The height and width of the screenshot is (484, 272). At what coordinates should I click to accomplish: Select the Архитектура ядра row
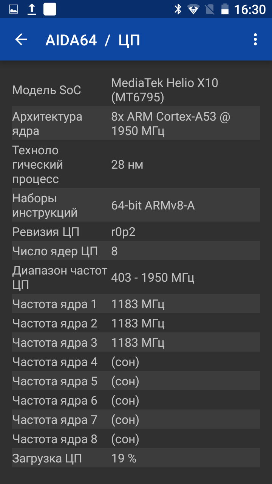136,123
